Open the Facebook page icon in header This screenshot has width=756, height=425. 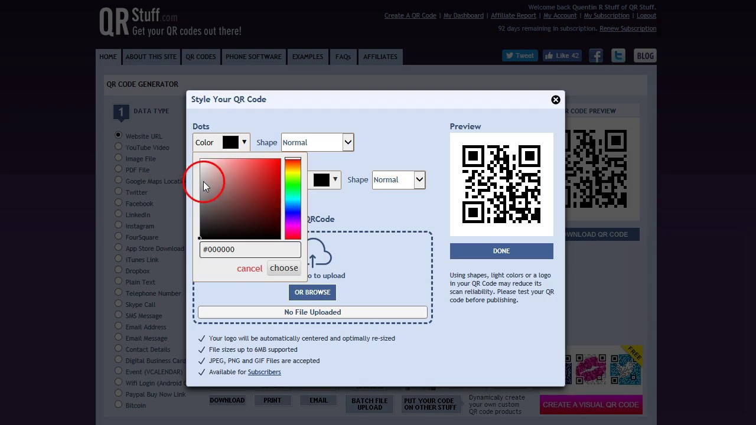pyautogui.click(x=596, y=55)
